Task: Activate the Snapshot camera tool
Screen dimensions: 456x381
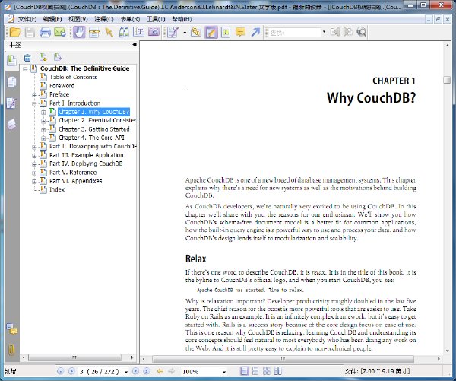Action: click(x=154, y=32)
